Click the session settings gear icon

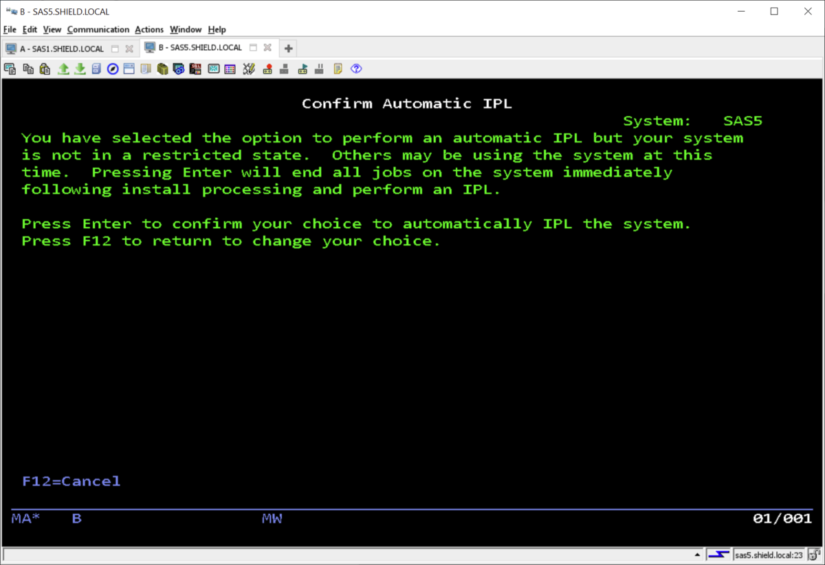click(179, 69)
